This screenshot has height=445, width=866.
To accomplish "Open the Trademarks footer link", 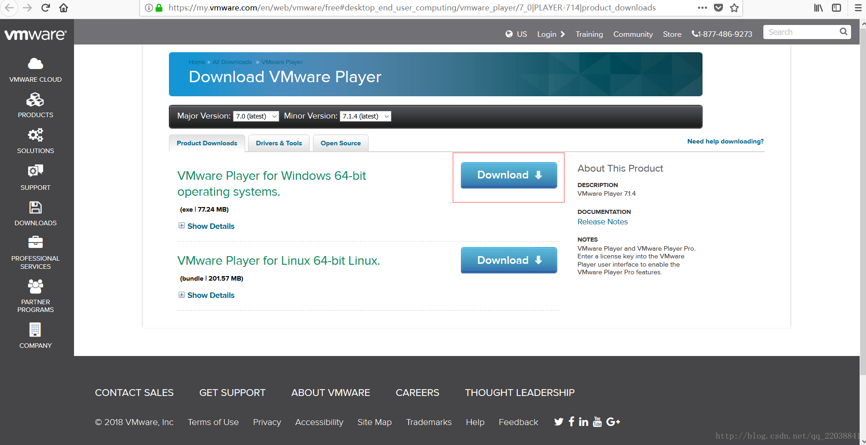I will point(429,422).
